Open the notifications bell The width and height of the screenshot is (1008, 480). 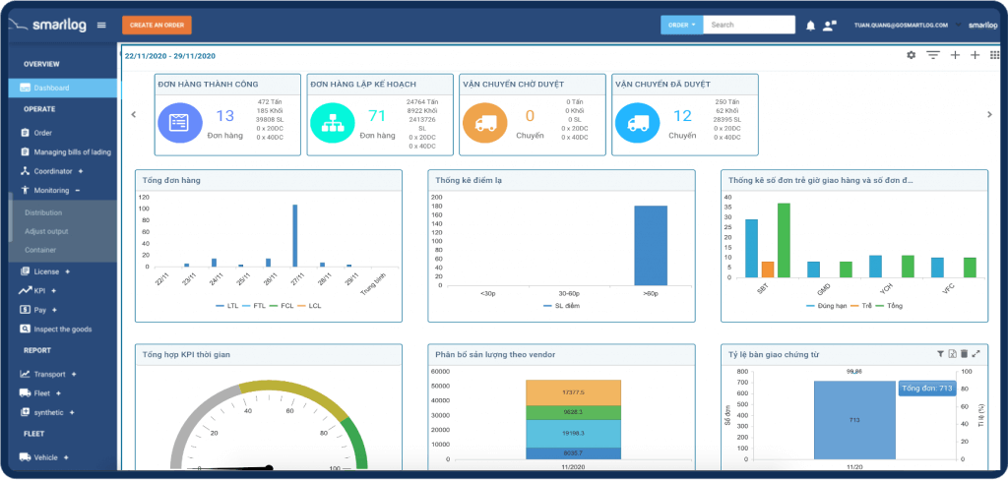tap(810, 26)
